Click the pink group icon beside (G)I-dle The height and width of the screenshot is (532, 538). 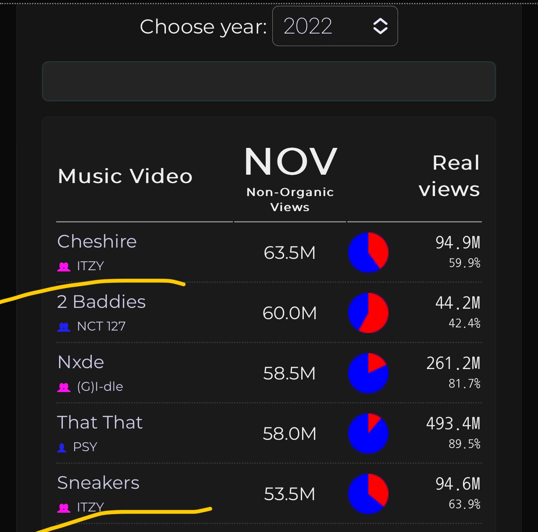pos(64,387)
